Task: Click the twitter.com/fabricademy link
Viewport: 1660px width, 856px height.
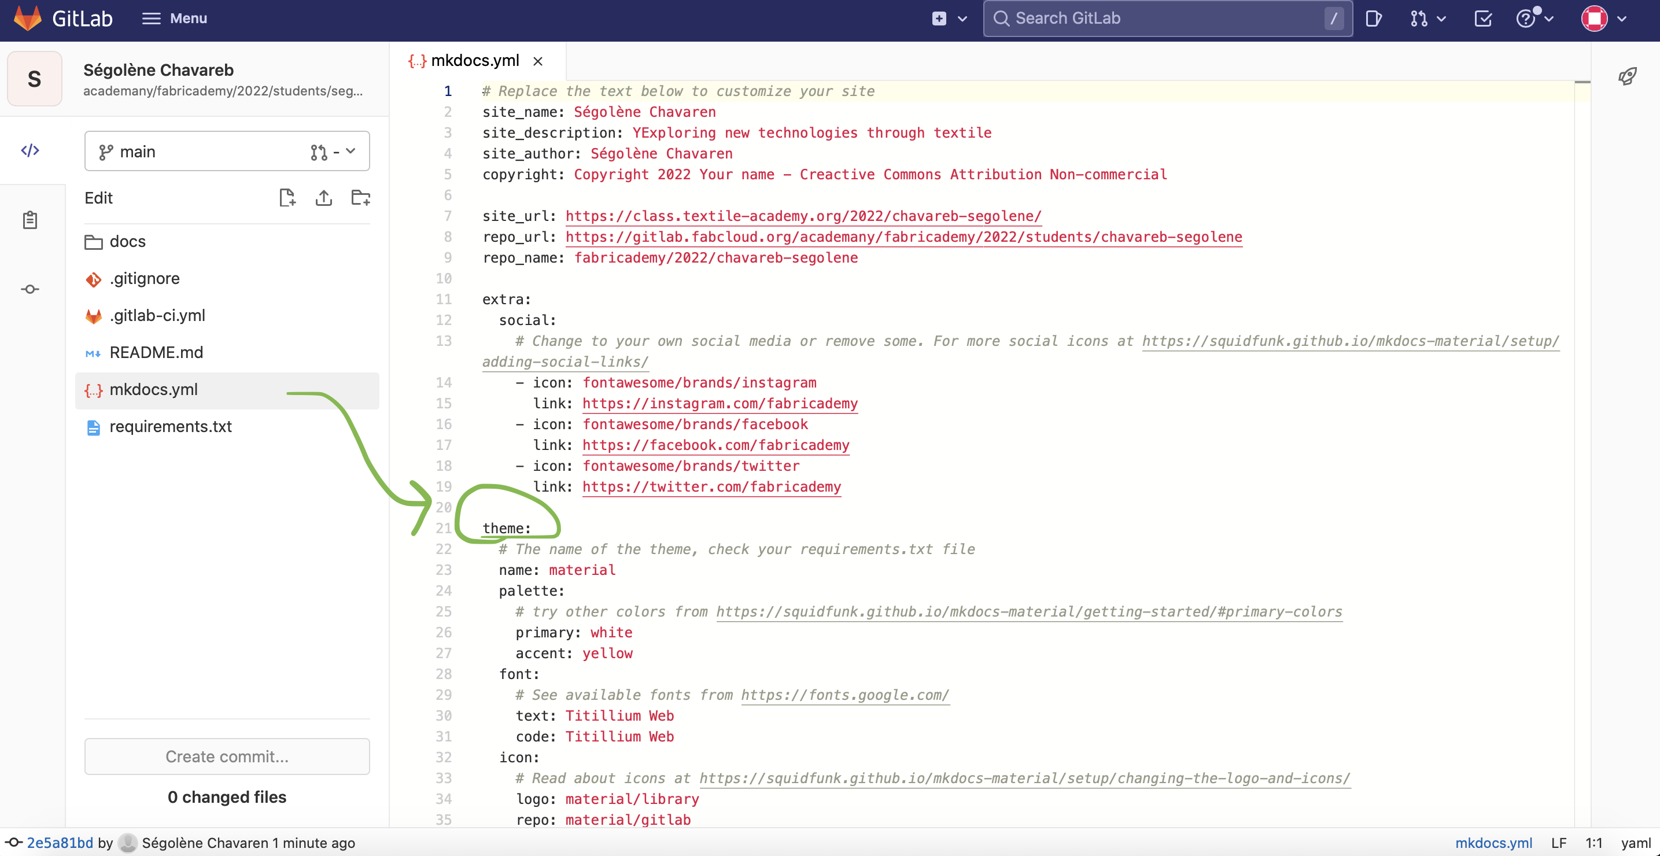Action: (711, 486)
